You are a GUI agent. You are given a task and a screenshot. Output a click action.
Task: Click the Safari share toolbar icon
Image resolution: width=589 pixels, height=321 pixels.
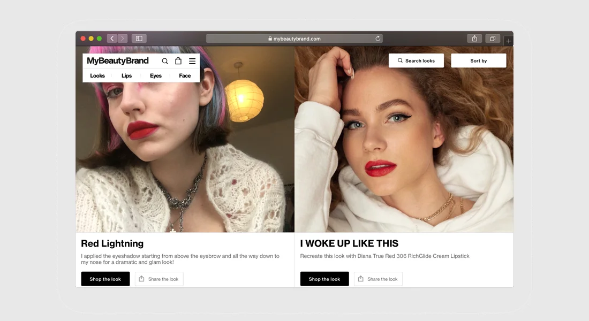(x=474, y=39)
